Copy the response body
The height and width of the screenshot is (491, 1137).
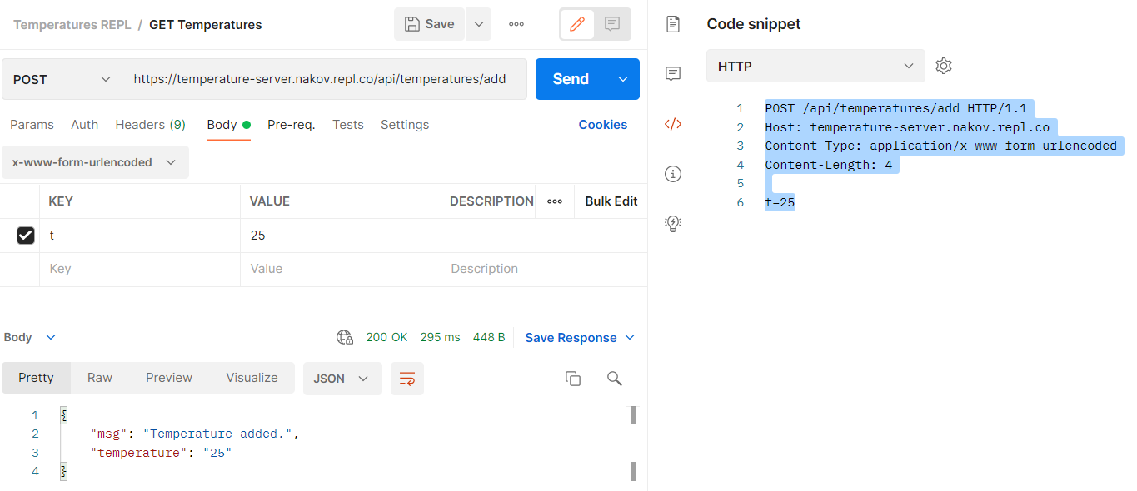tap(573, 379)
